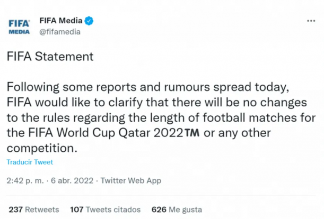This screenshot has height=219, width=324.
Task: Open the three-dot more options menu
Action: (311, 21)
